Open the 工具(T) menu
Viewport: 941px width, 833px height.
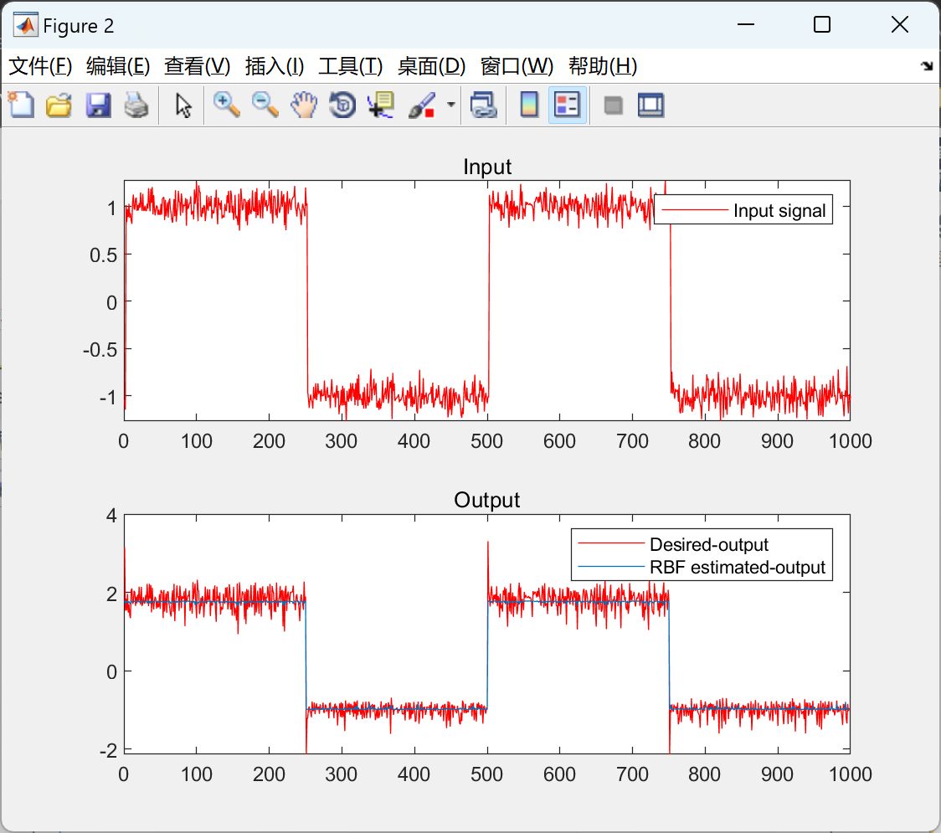[351, 66]
